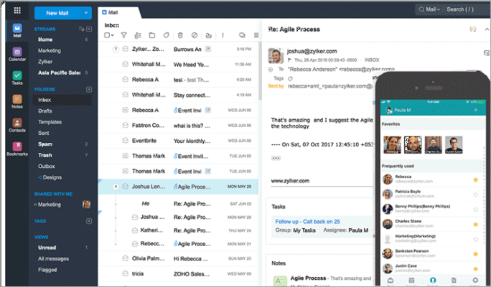Toggle favorite star for Marketing contact
This screenshot has height=287, width=491.
[475, 239]
